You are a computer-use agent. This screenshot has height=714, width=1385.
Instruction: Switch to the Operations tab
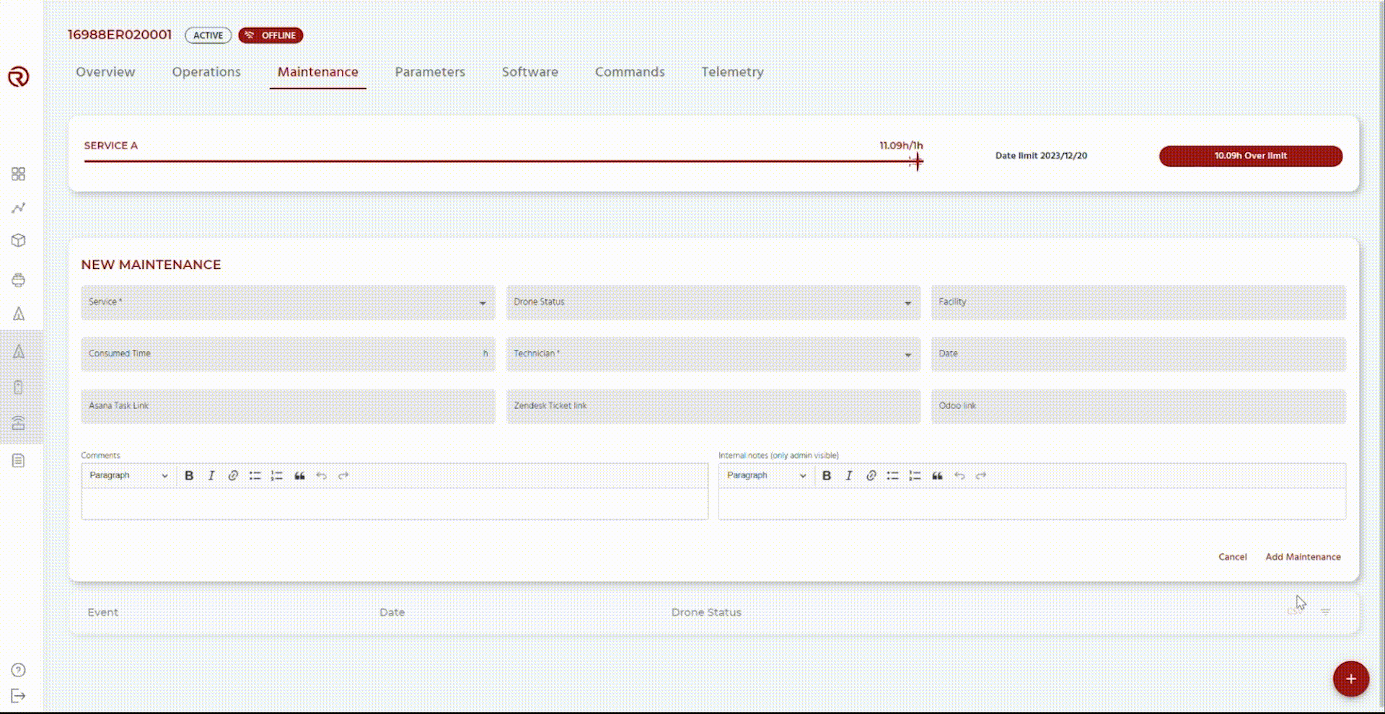coord(206,71)
